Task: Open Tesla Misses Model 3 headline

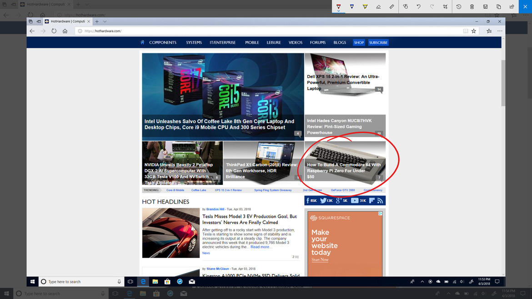Action: click(249, 219)
